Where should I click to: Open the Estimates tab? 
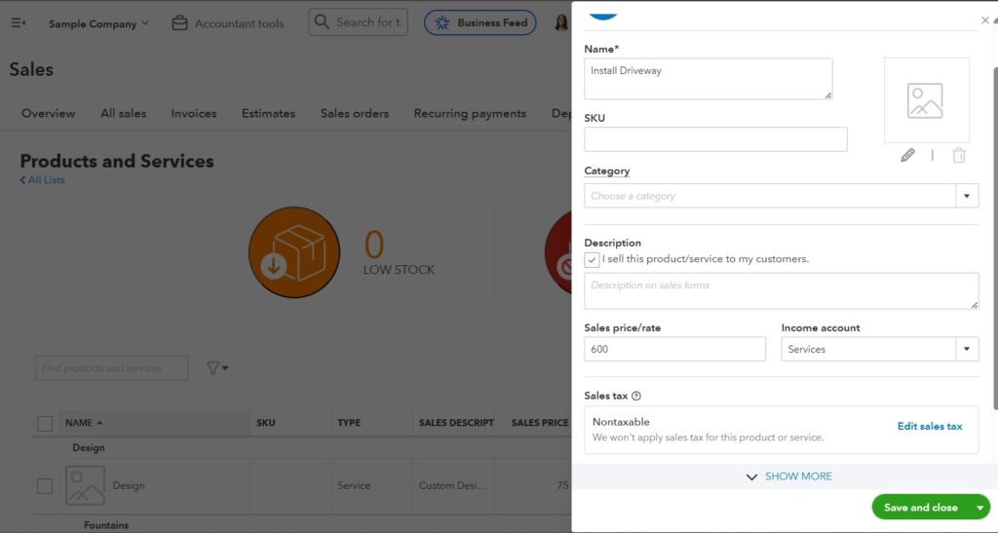click(x=268, y=113)
